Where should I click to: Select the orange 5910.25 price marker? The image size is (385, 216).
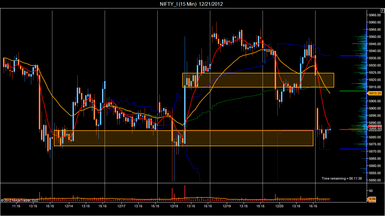click(x=375, y=93)
